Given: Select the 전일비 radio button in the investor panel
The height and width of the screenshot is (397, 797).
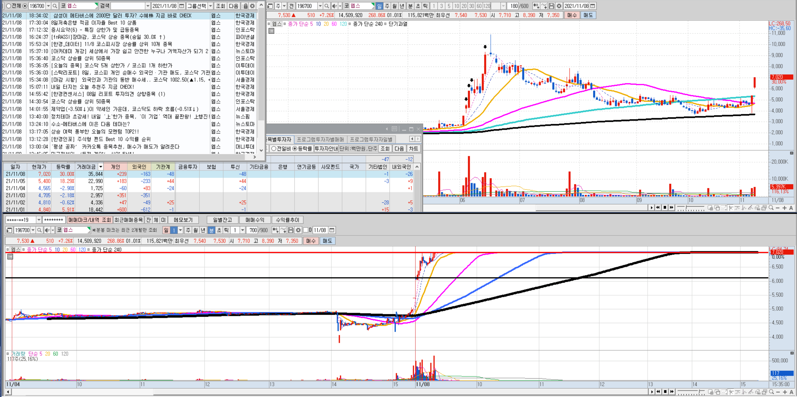Looking at the screenshot, I should pyautogui.click(x=274, y=149).
